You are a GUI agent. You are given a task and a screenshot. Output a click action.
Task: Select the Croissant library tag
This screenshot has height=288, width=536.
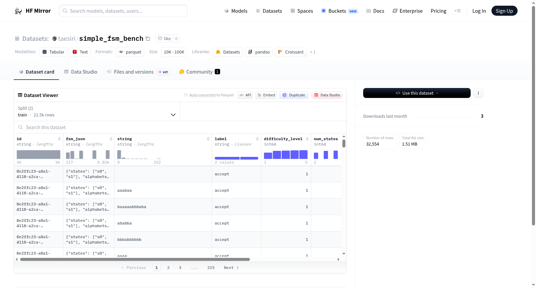(291, 52)
